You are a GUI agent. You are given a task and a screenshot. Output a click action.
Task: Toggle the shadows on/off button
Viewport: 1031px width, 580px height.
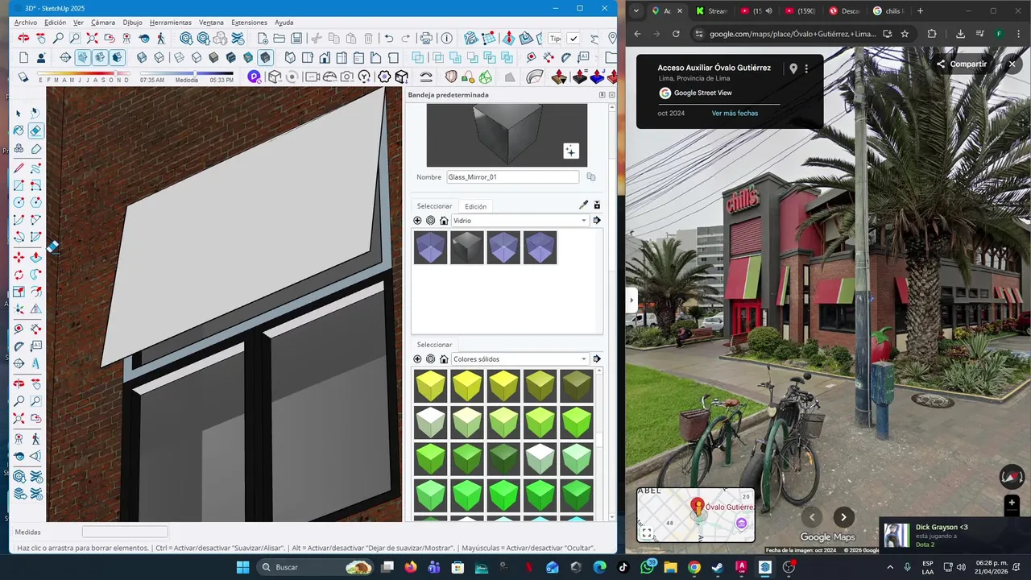[23, 77]
